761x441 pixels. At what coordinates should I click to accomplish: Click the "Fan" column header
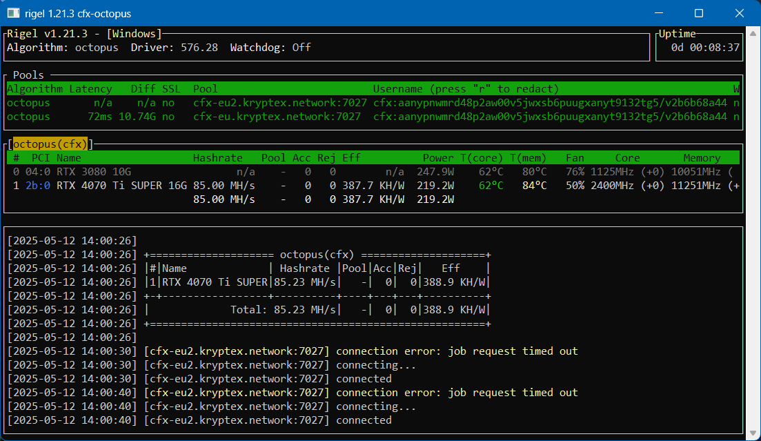point(575,158)
